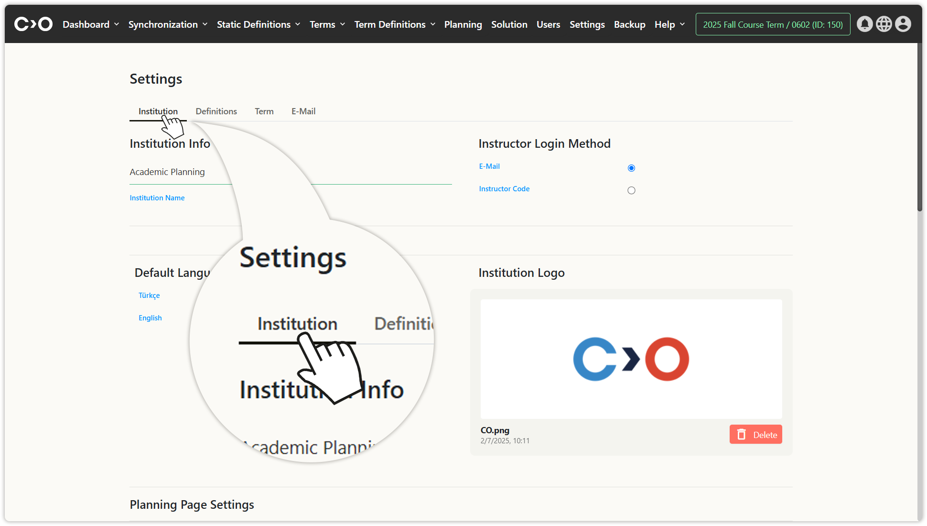The height and width of the screenshot is (526, 927).
Task: Click the CO logo home icon
Action: [x=33, y=24]
